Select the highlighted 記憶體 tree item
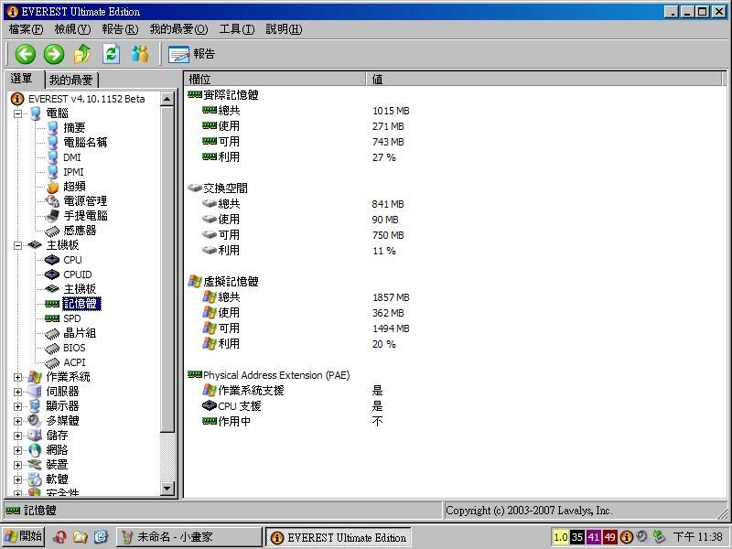 (x=81, y=304)
